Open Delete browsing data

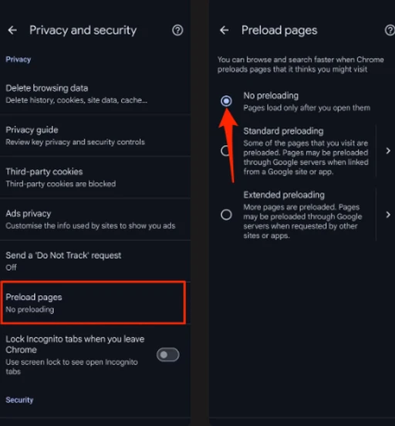pyautogui.click(x=95, y=94)
